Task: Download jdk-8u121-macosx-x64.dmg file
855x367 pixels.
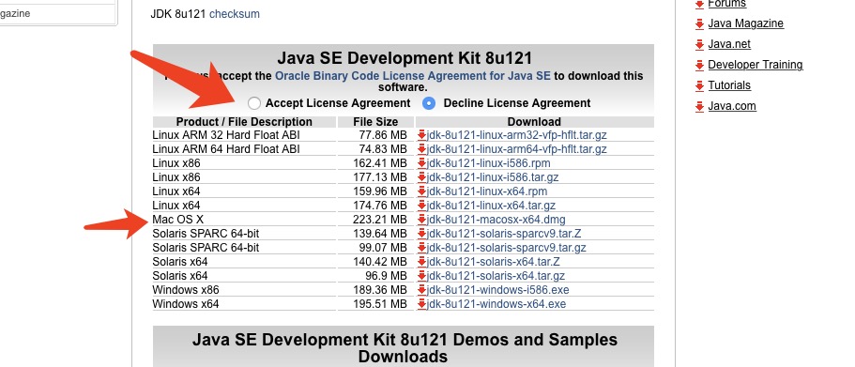Action: click(x=496, y=220)
